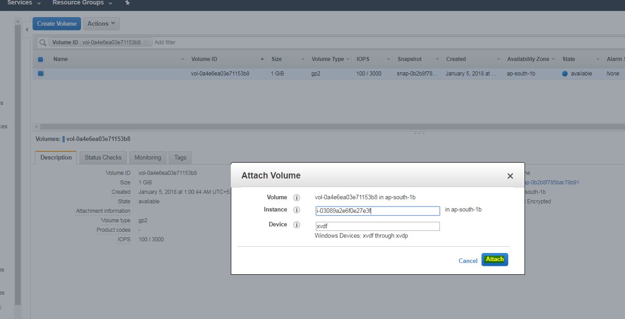Click the search magnifier icon in filter bar
This screenshot has width=625, height=319.
[43, 42]
